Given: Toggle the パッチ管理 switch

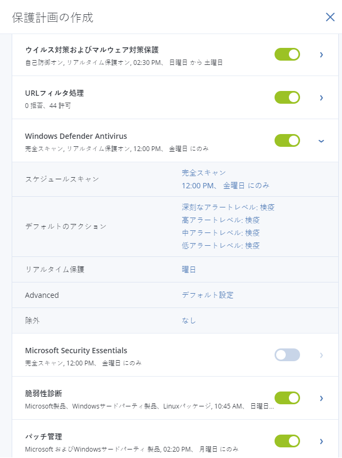Looking at the screenshot, I should [287, 441].
